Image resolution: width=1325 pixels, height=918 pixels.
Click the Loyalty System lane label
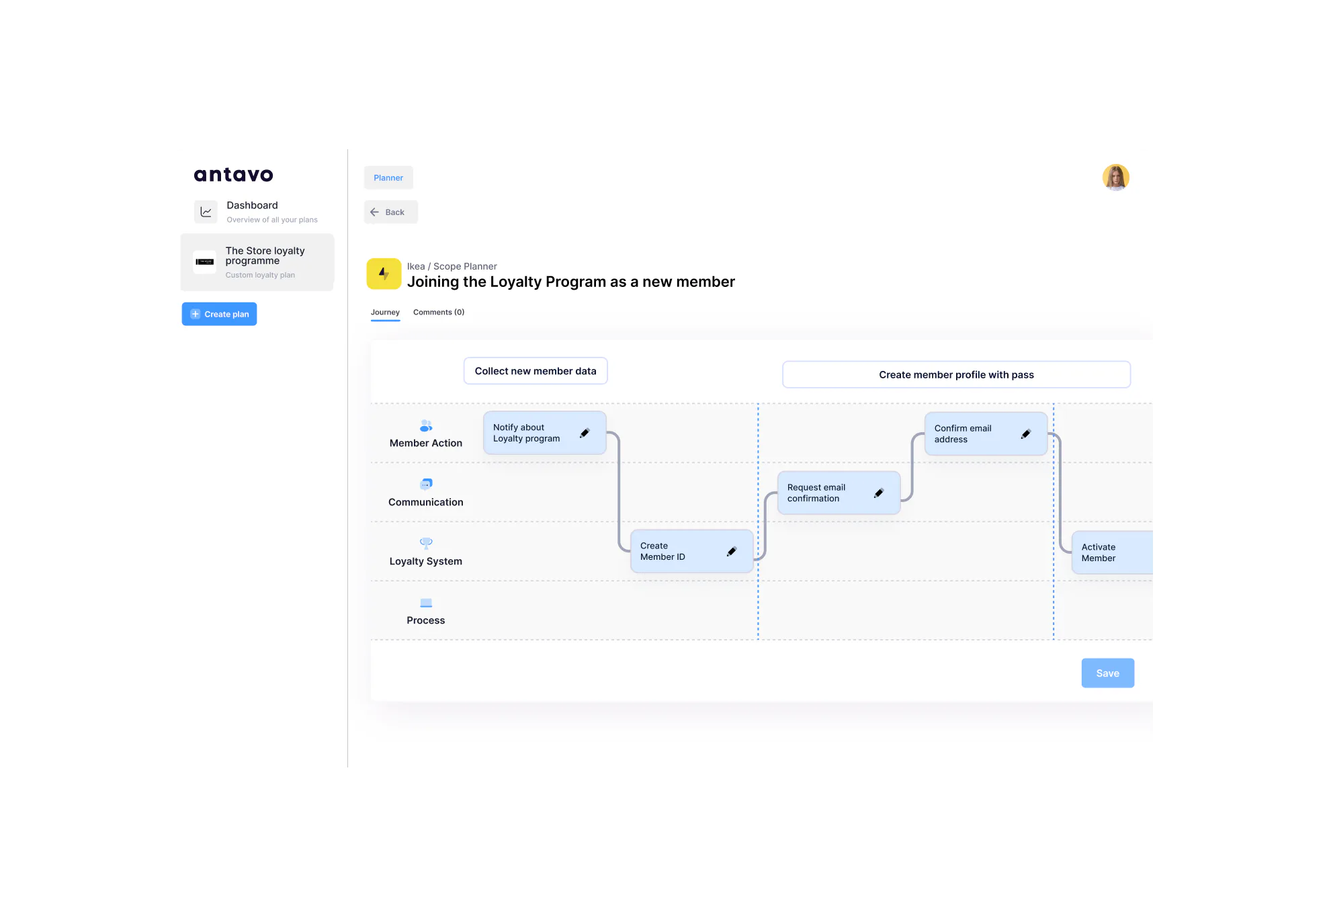(425, 561)
